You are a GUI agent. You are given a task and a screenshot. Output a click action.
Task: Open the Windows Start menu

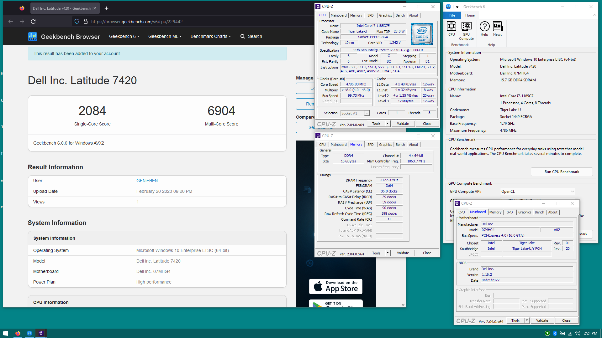pyautogui.click(x=5, y=333)
